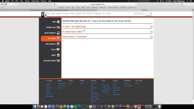Click the site search input field

click(x=142, y=13)
